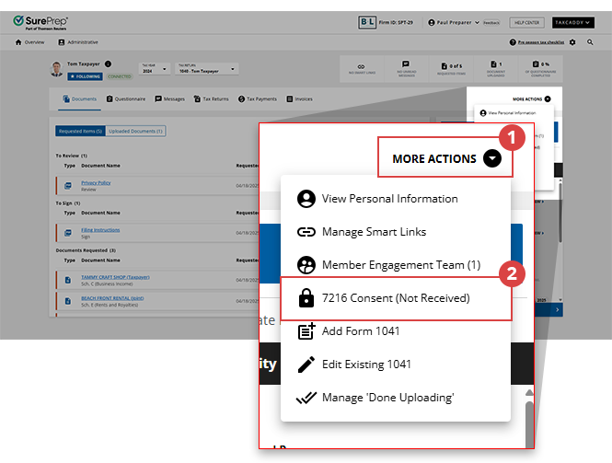
Task: Expand the MORE ACTIONS dropdown arrow
Action: click(493, 158)
